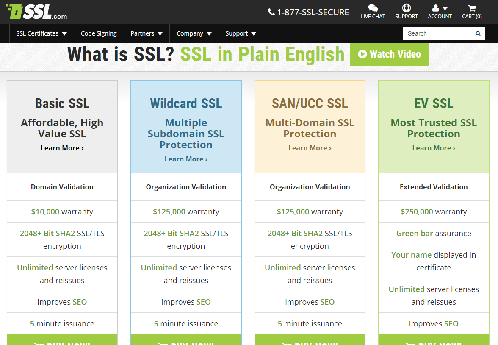Open the Code Signing menu item
498x345 pixels.
pos(99,33)
